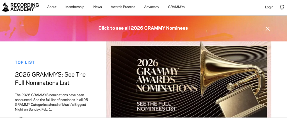287x118 pixels.
Task: Click the Recording Academy gramophone logo
Action: tap(5, 7)
